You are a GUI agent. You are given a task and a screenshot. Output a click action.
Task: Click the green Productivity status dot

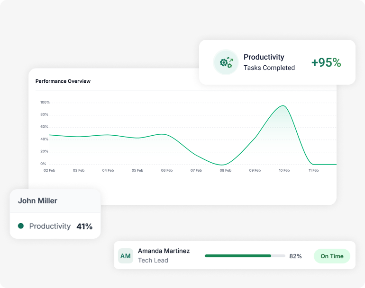coord(21,226)
